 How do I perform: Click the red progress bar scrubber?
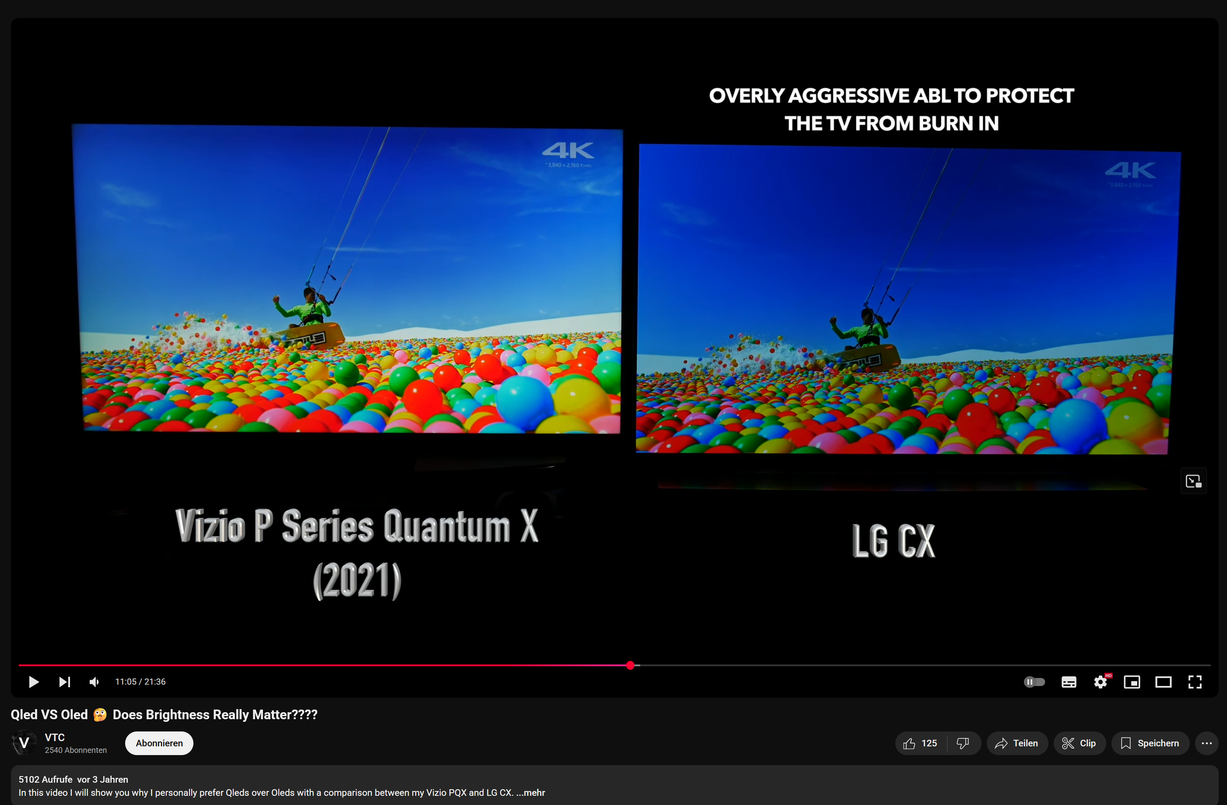pyautogui.click(x=630, y=665)
